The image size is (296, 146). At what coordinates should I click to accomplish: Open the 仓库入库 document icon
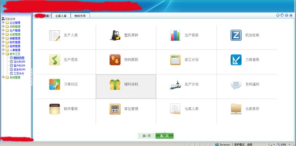pyautogui.click(x=175, y=109)
